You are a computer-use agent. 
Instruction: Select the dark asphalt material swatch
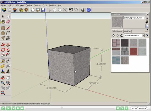(125, 43)
